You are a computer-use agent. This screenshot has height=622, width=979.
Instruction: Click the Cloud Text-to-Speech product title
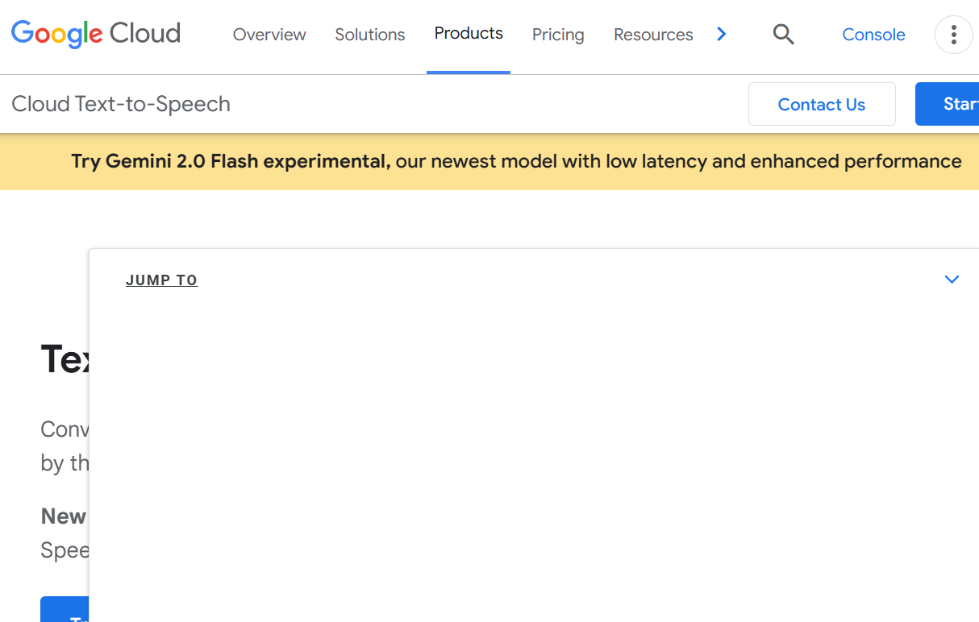(121, 104)
